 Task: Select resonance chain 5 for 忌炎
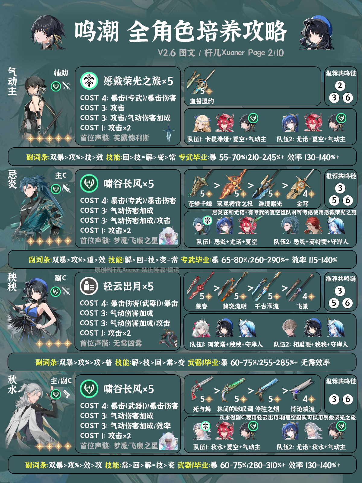[334, 200]
